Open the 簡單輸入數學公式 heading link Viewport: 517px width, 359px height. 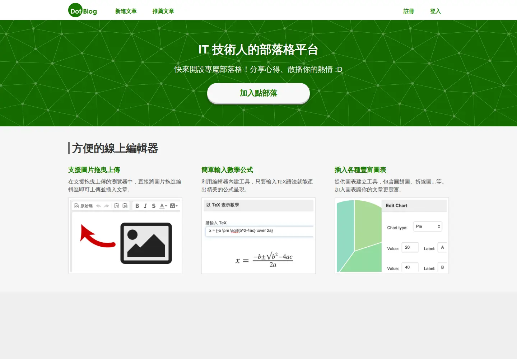[227, 170]
